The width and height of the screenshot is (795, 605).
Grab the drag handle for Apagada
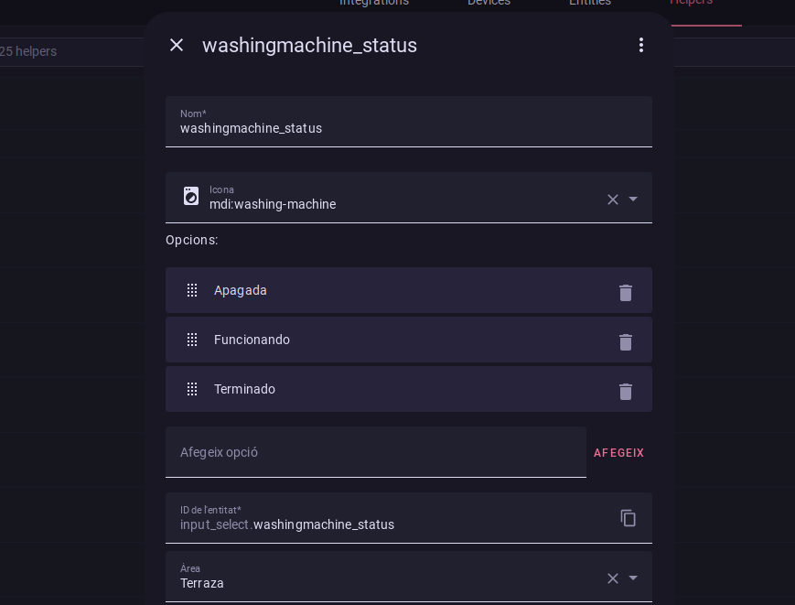coord(192,290)
